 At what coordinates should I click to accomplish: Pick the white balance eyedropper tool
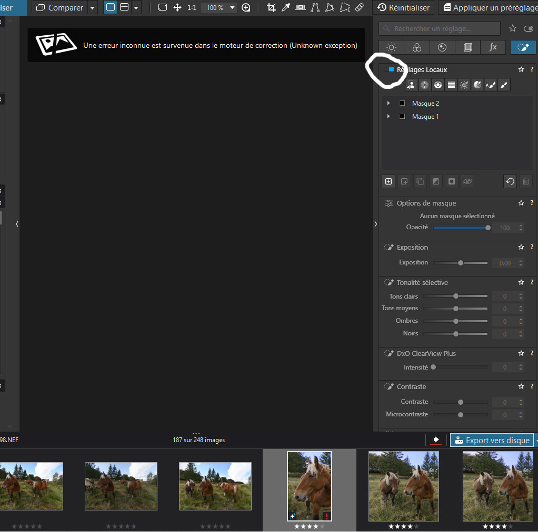click(x=286, y=8)
